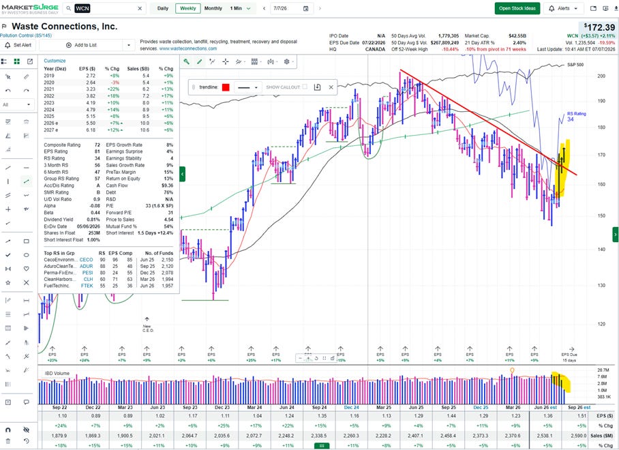Select the crosshair plus drawing tool
This screenshot has height=450, width=619.
point(8,209)
